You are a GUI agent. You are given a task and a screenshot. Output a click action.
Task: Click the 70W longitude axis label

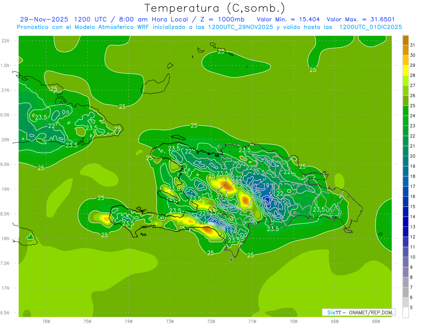pyautogui.click(x=294, y=321)
